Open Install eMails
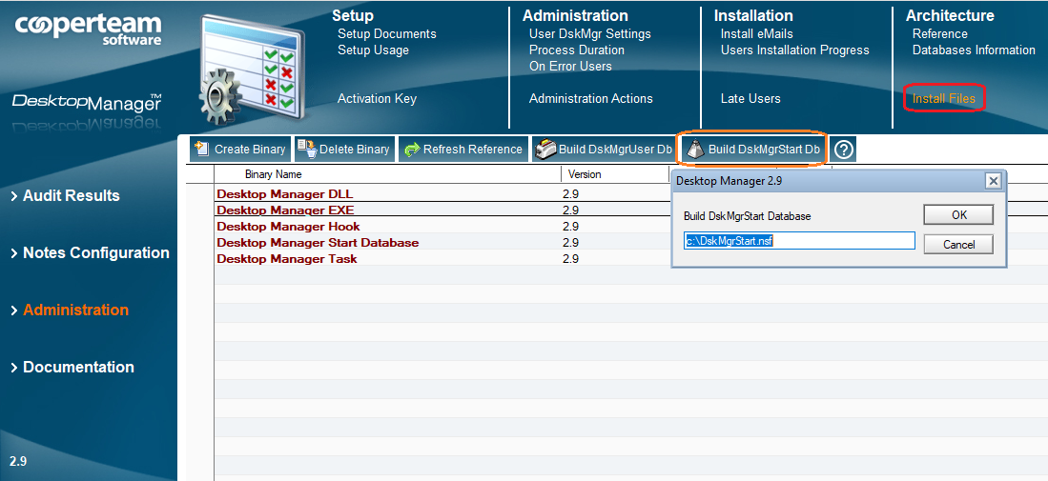The height and width of the screenshot is (481, 1048). pos(756,34)
